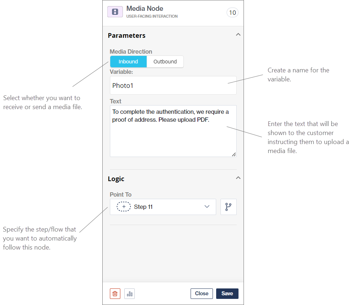Click the resize grip icon on the Text box

(234, 154)
